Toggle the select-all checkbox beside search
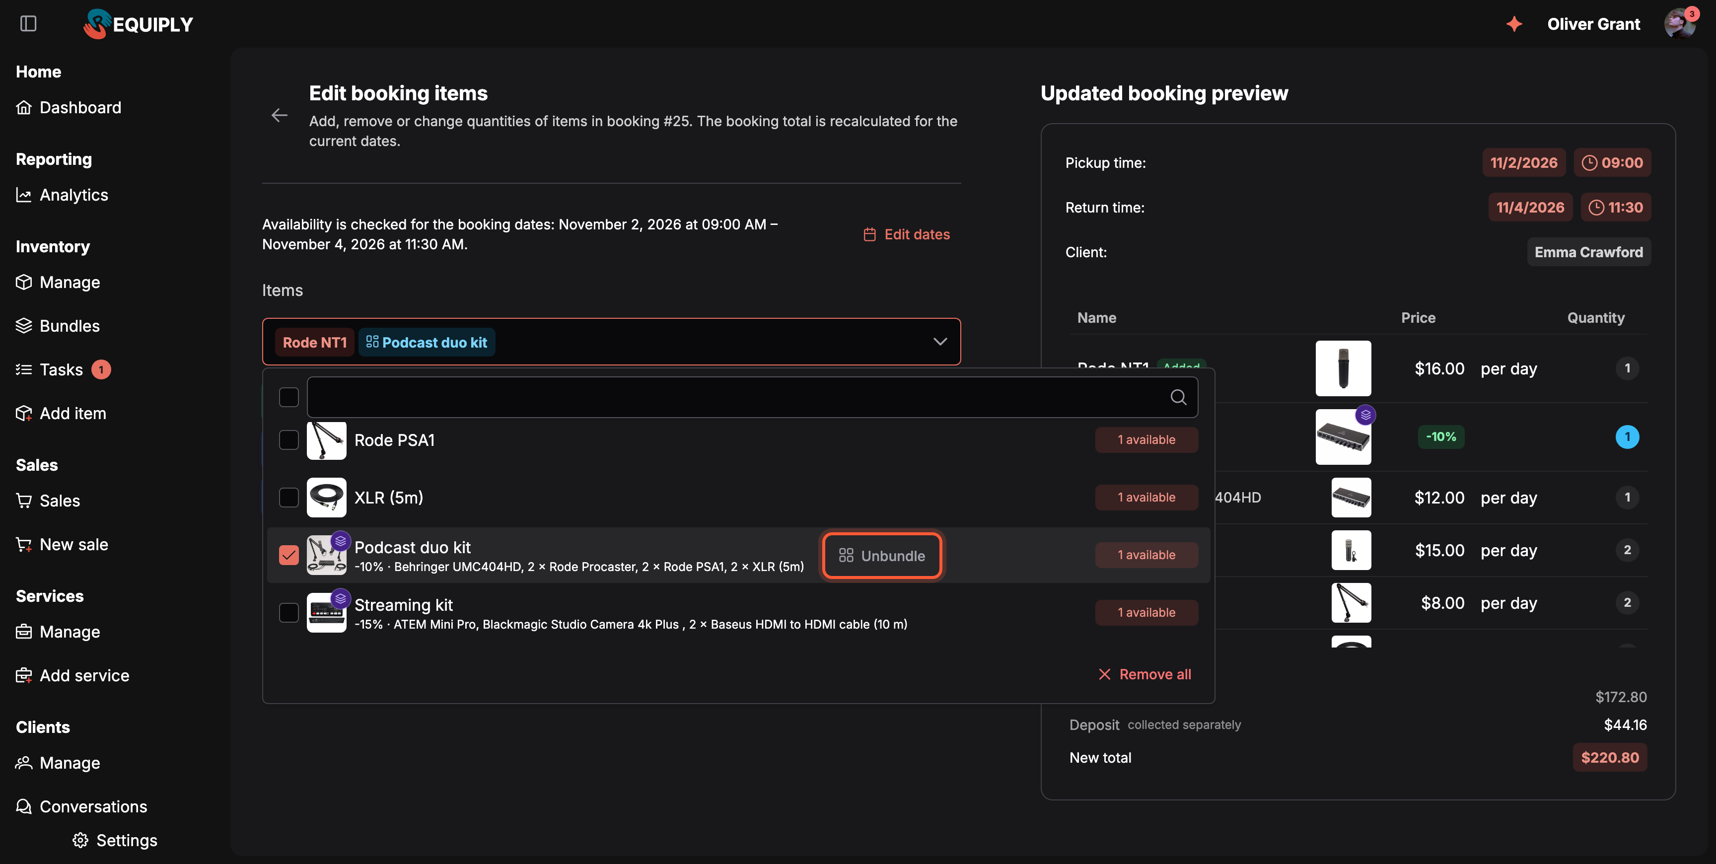Viewport: 1716px width, 864px height. 288,397
